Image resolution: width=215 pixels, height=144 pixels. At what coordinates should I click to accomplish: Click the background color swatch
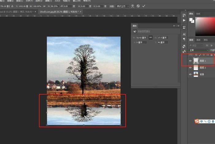pos(193,22)
